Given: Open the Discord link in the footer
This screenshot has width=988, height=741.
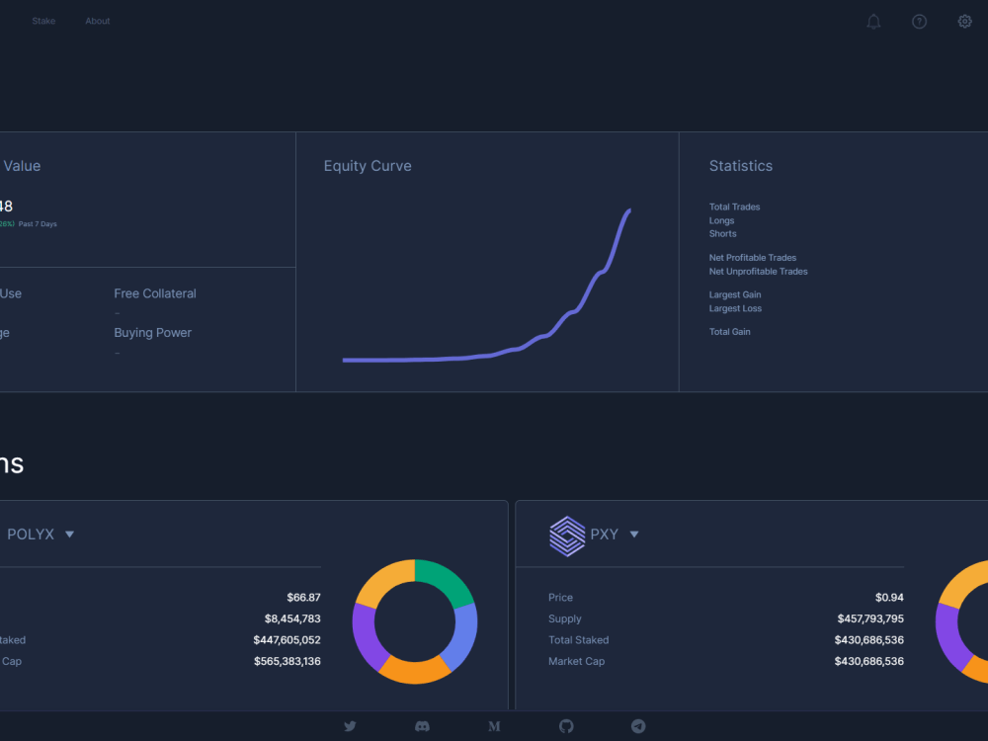Looking at the screenshot, I should click(x=422, y=726).
